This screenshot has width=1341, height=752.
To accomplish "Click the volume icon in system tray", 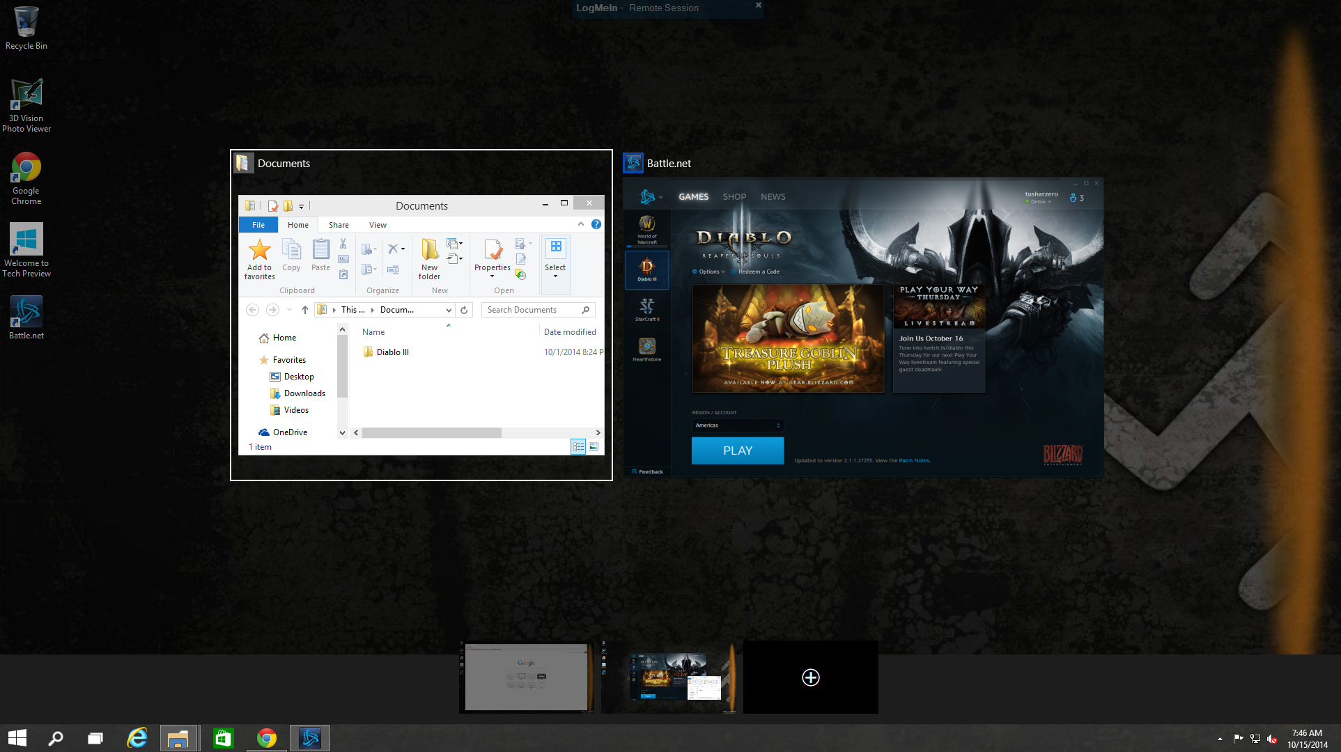I will [x=1272, y=739].
